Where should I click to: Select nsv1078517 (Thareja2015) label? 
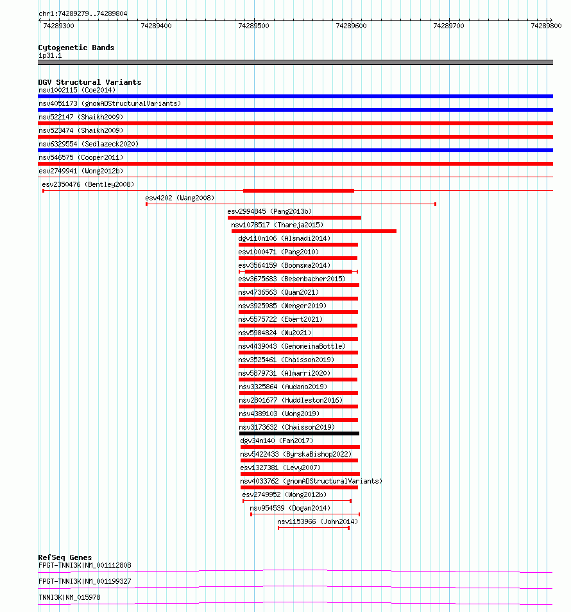[x=277, y=225]
